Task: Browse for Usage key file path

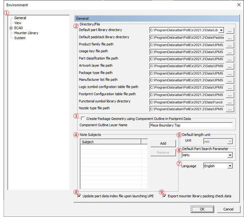Action: (229, 52)
